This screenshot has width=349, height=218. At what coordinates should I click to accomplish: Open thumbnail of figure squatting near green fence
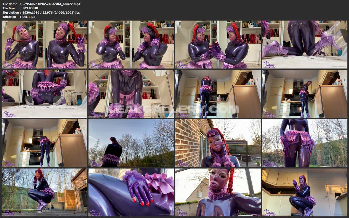click(x=44, y=192)
